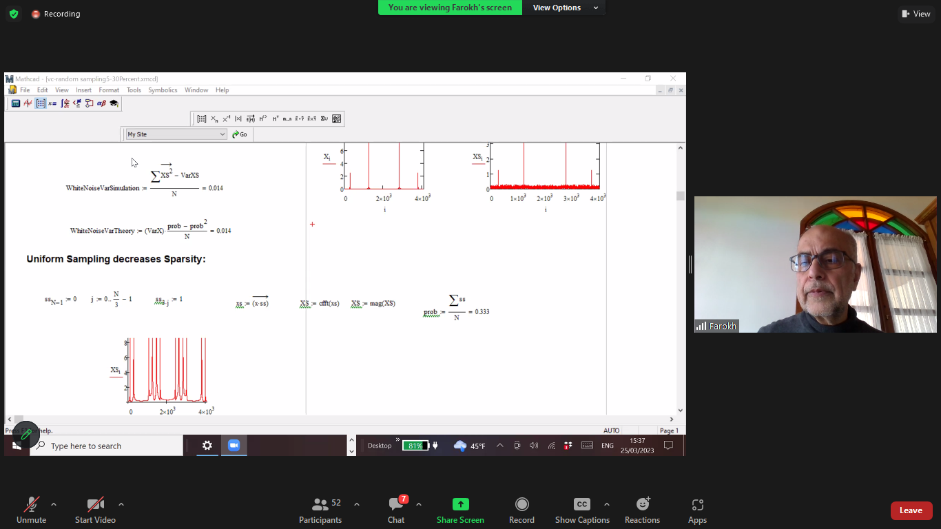Click the red Leave button
Viewport: 941px width, 529px height.
[911, 510]
